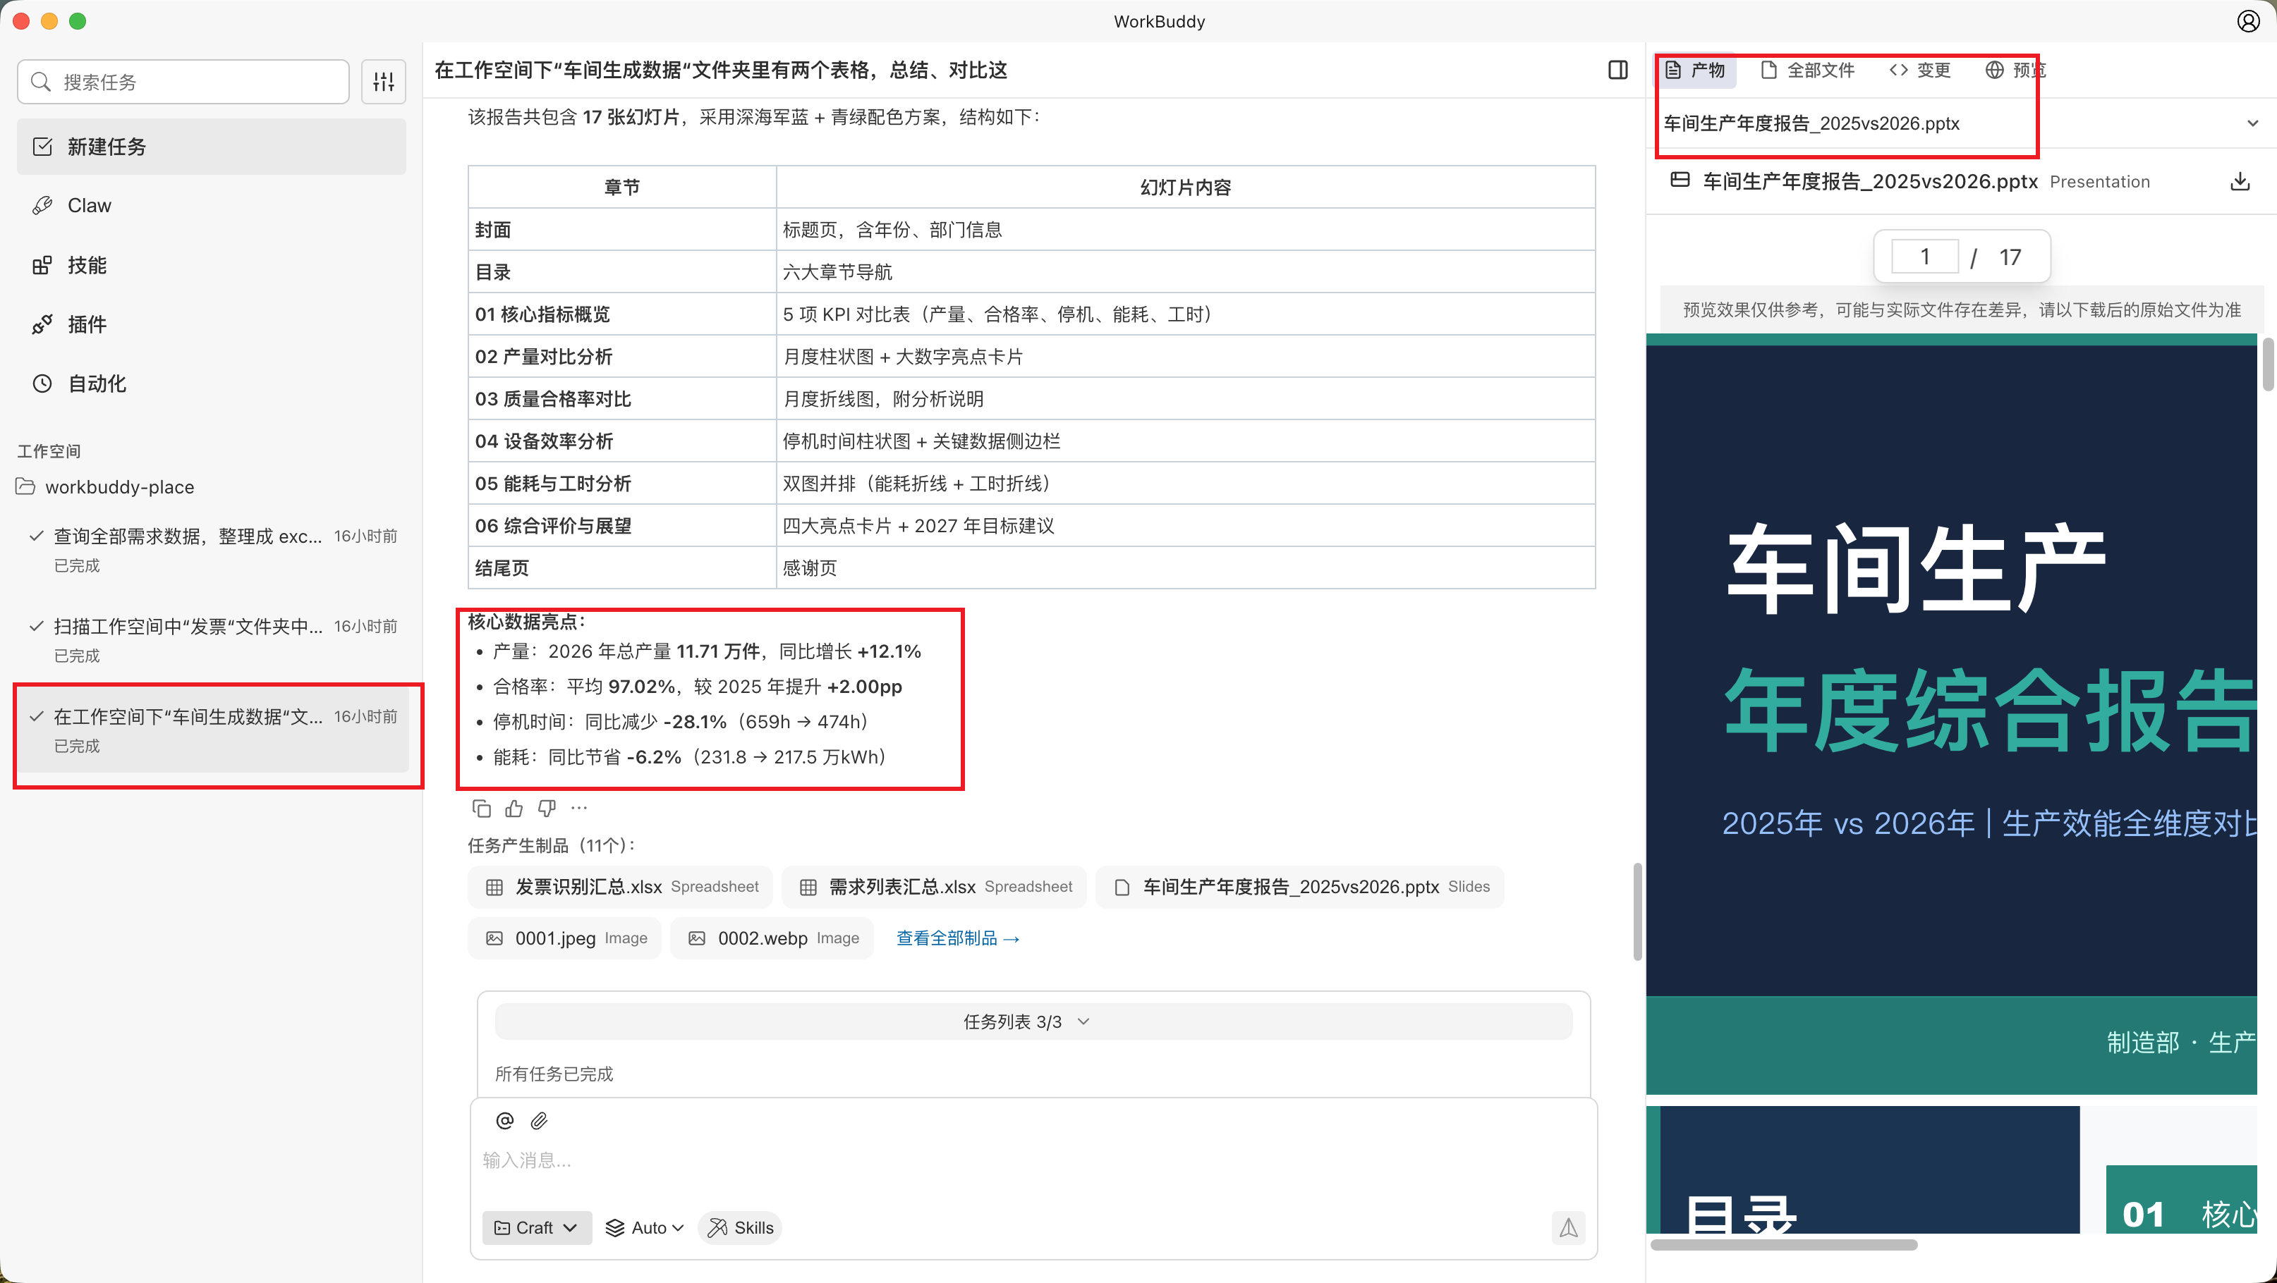Open the 技能 section in sidebar
This screenshot has width=2277, height=1283.
[x=87, y=264]
